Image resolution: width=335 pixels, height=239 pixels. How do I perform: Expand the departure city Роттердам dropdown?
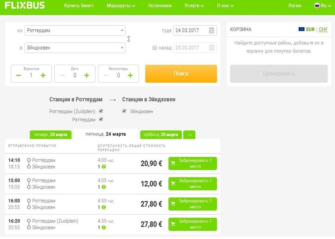(122, 31)
